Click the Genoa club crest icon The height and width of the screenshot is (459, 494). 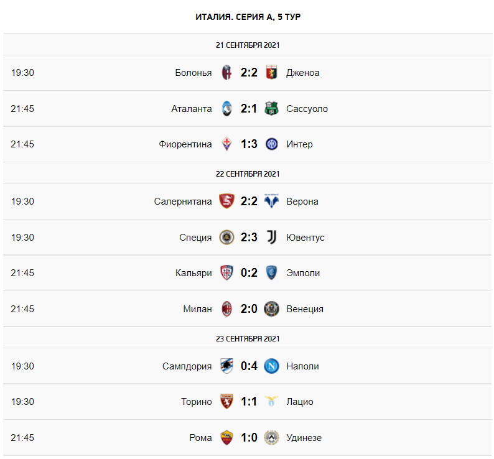point(271,73)
